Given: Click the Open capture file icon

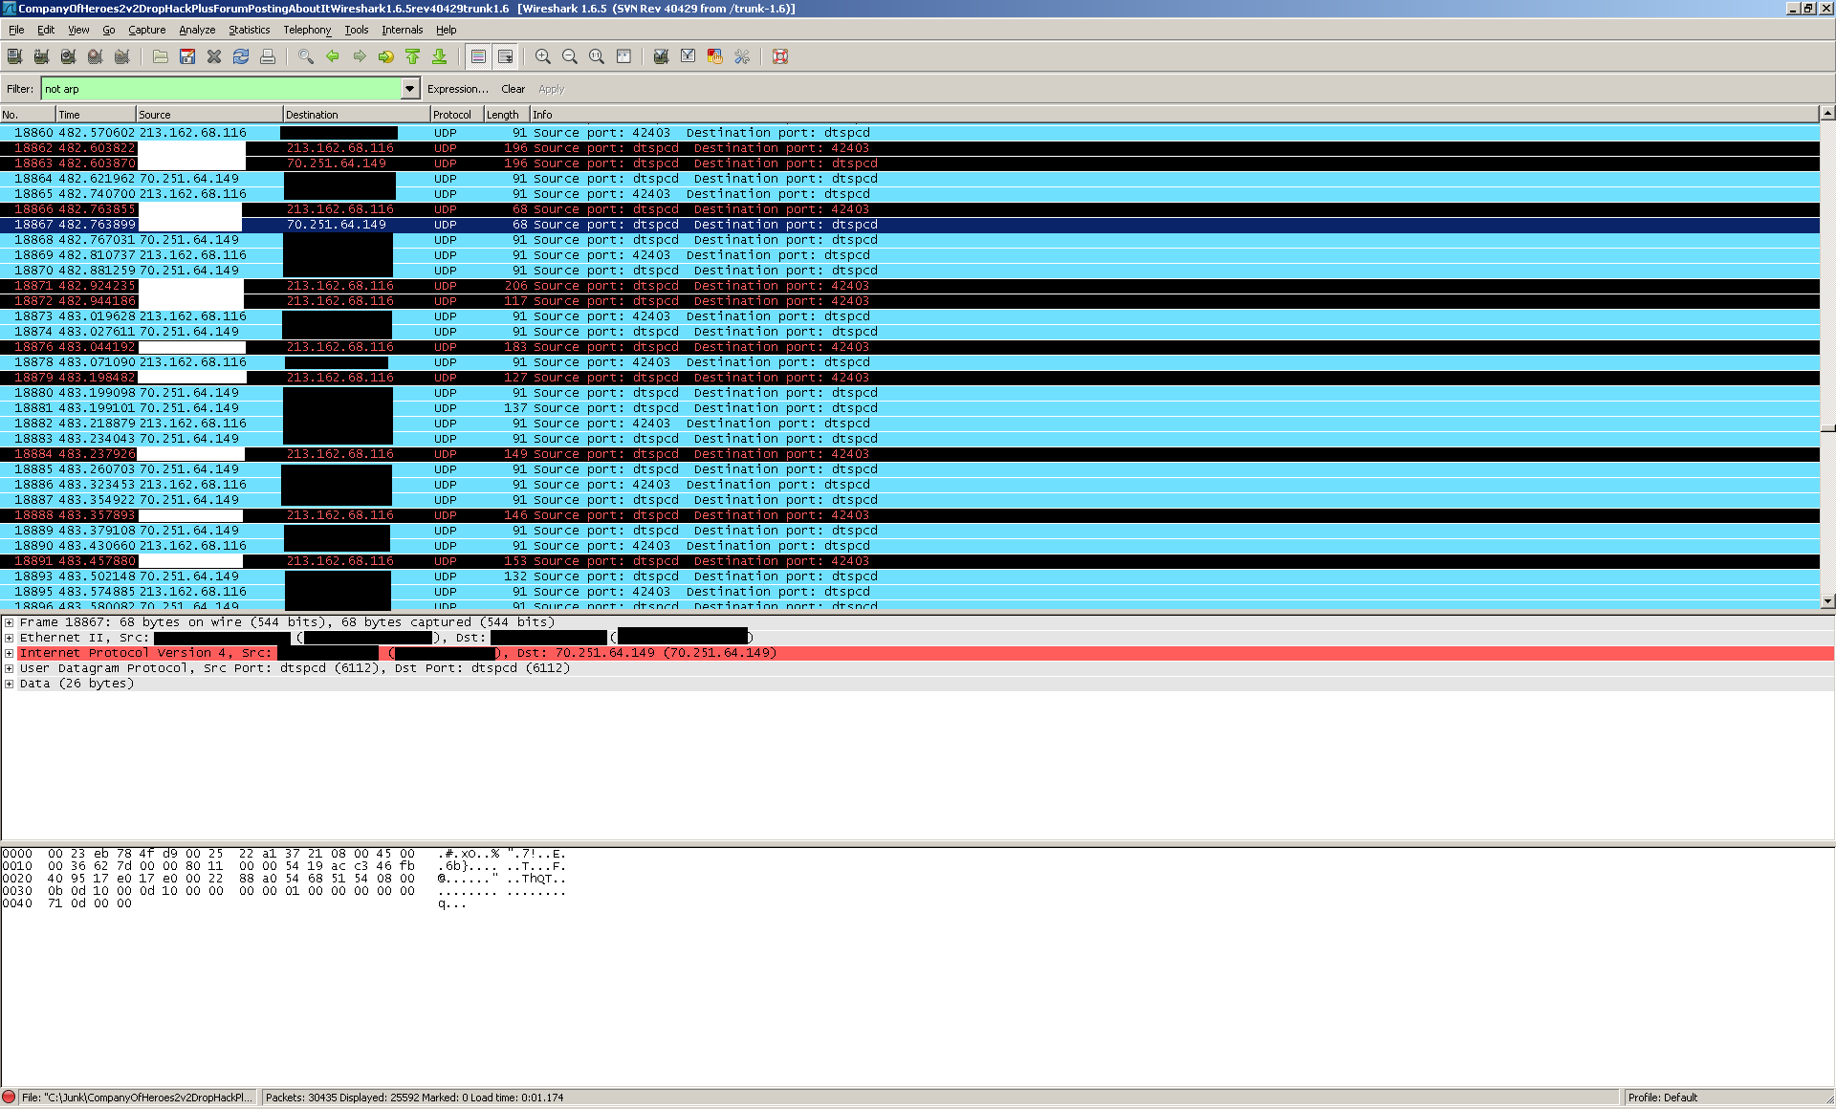Looking at the screenshot, I should point(161,56).
